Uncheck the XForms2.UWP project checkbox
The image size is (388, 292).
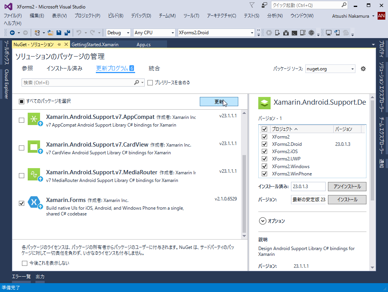[x=264, y=159]
